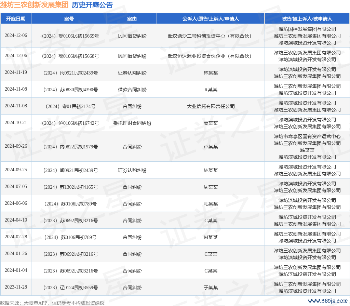Click plaintiff 大业信托有限责任公司

(211, 106)
